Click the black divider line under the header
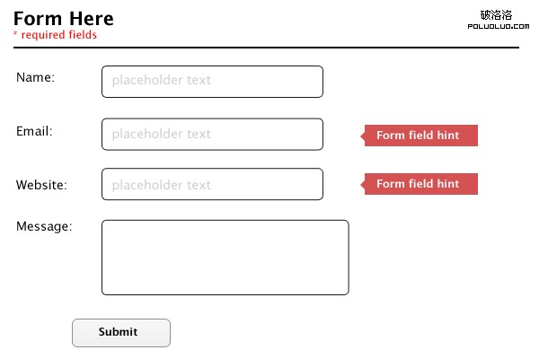The width and height of the screenshot is (539, 359). coord(269,47)
